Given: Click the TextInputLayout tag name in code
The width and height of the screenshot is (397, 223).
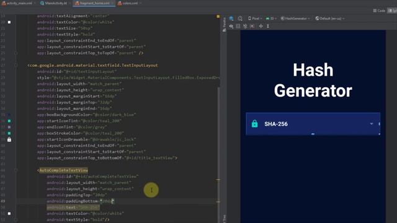Looking at the screenshot, I should click(94, 66).
